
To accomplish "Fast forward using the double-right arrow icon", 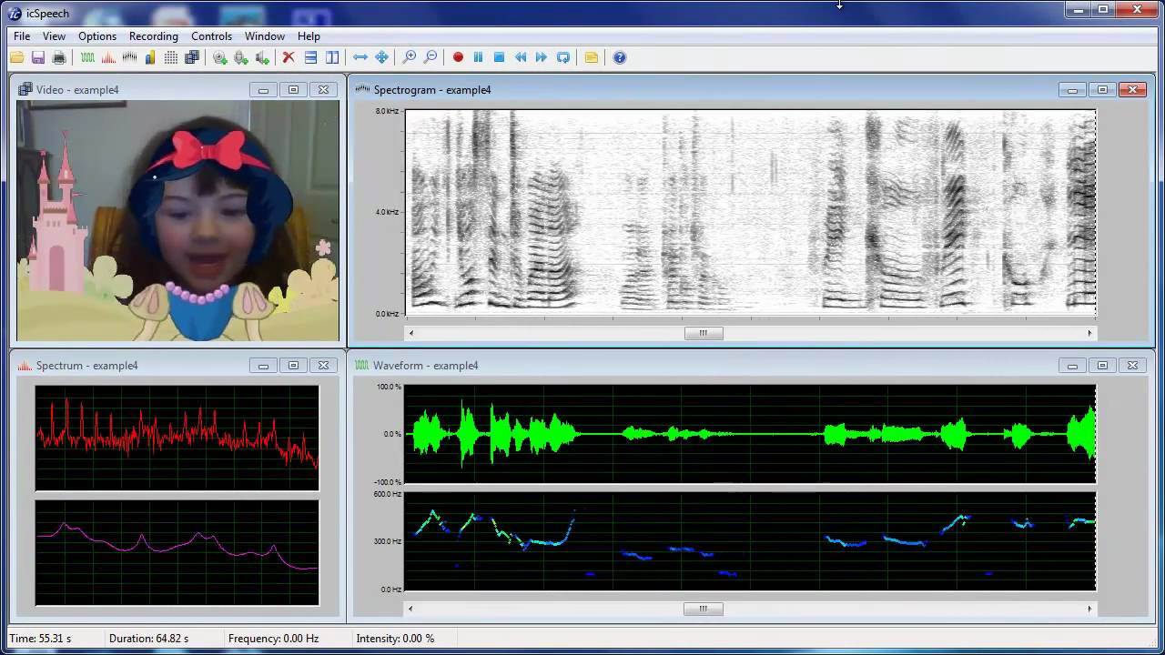I will point(542,57).
